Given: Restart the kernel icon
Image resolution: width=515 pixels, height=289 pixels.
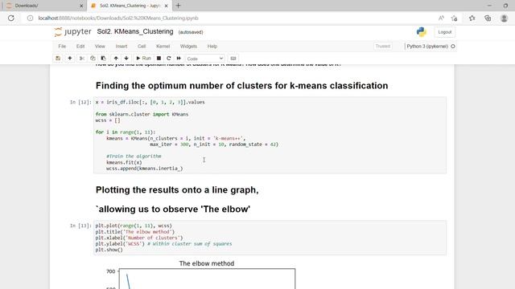Looking at the screenshot, I should click(169, 59).
